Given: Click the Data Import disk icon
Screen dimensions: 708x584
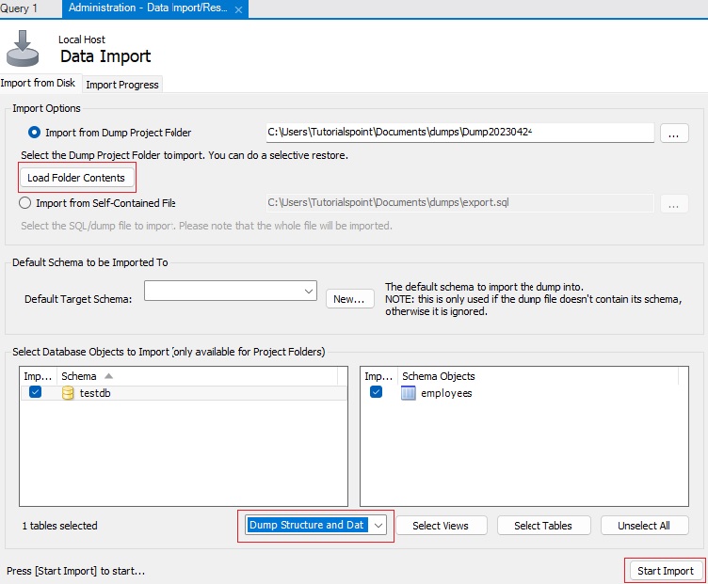Looking at the screenshot, I should (x=23, y=48).
